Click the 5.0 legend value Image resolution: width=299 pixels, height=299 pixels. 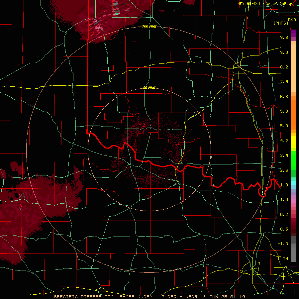284,126
